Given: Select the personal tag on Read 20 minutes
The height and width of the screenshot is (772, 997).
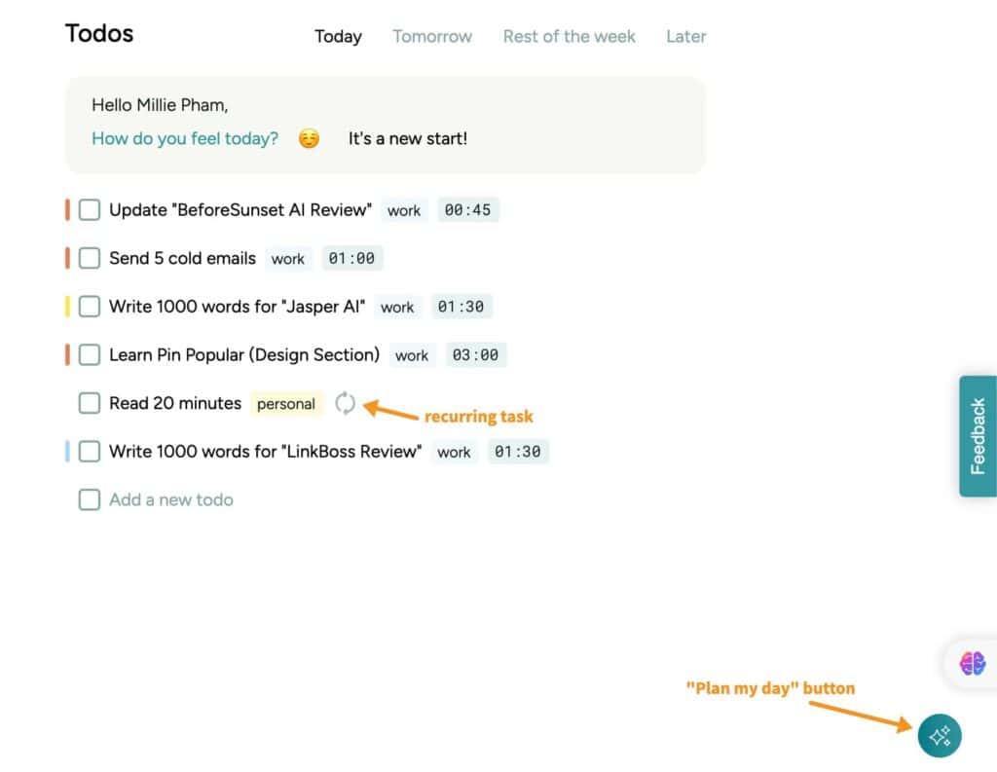Looking at the screenshot, I should pos(286,402).
